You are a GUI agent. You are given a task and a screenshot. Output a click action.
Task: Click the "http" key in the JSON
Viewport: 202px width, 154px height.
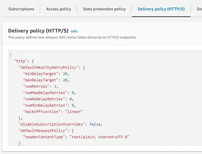click(x=20, y=61)
